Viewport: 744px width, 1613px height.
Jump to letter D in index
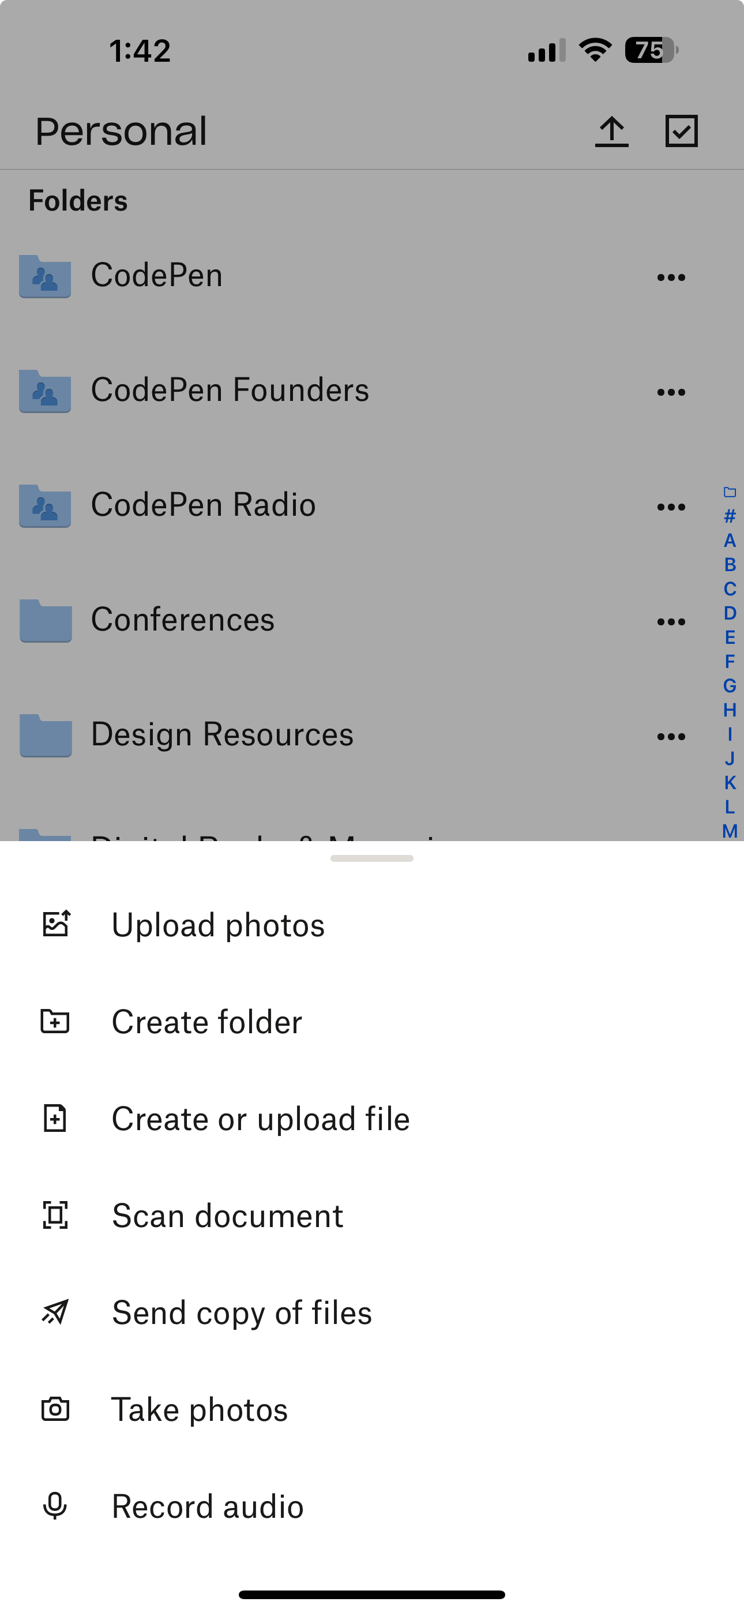pos(730,613)
